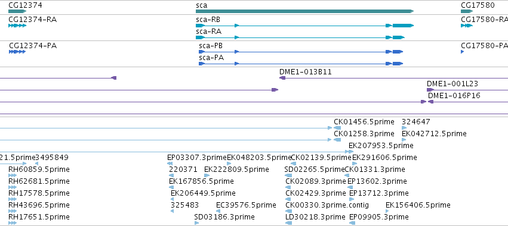Select the sca-RB transcript label
The width and height of the screenshot is (508, 226).
208,20
